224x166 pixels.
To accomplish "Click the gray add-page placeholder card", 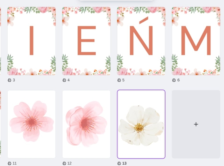I will 196,124.
